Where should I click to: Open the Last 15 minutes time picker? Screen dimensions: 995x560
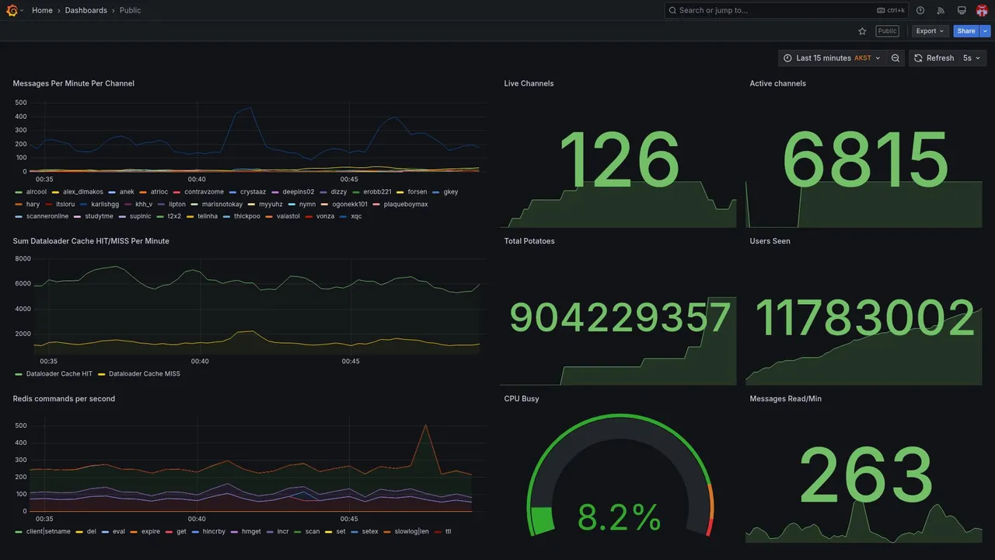(832, 58)
